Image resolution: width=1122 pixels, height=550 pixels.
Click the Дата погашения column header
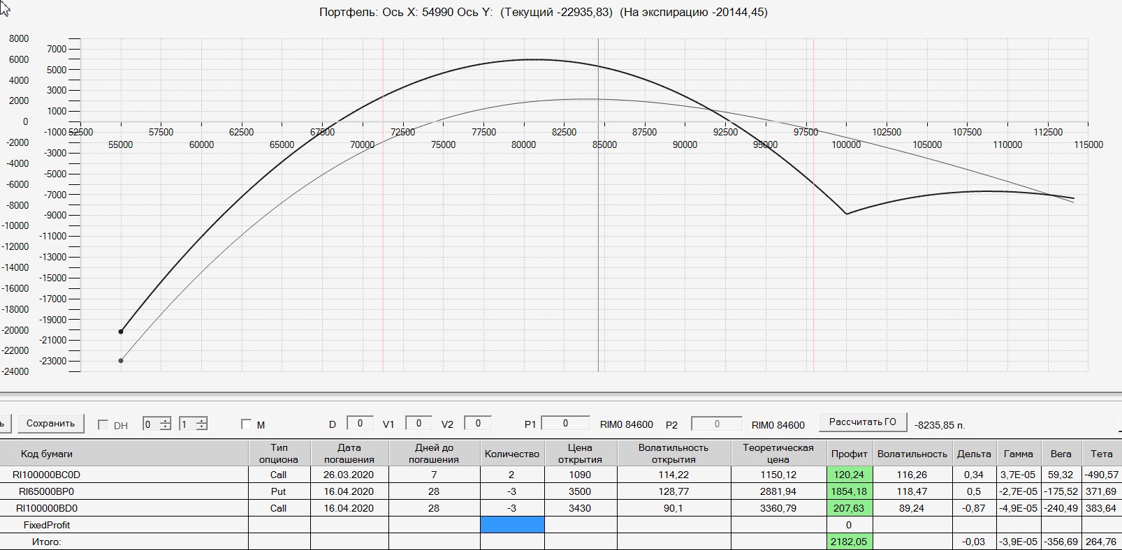[x=349, y=454]
